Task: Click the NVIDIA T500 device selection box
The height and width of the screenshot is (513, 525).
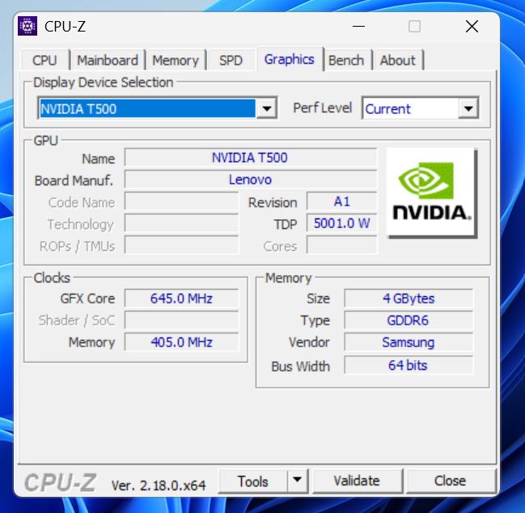Action: click(x=158, y=108)
